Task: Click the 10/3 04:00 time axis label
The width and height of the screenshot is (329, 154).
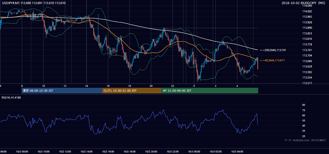Action: (x=237, y=152)
